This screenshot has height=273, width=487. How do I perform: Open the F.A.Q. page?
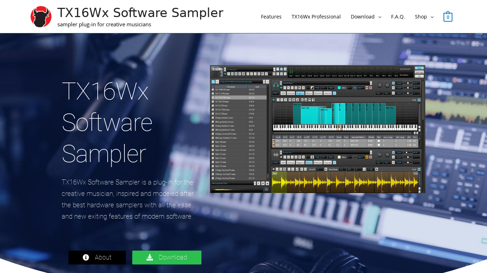tap(398, 17)
